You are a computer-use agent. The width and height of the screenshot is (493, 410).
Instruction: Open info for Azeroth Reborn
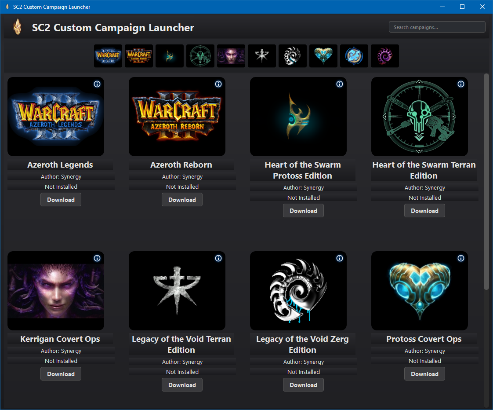click(218, 84)
